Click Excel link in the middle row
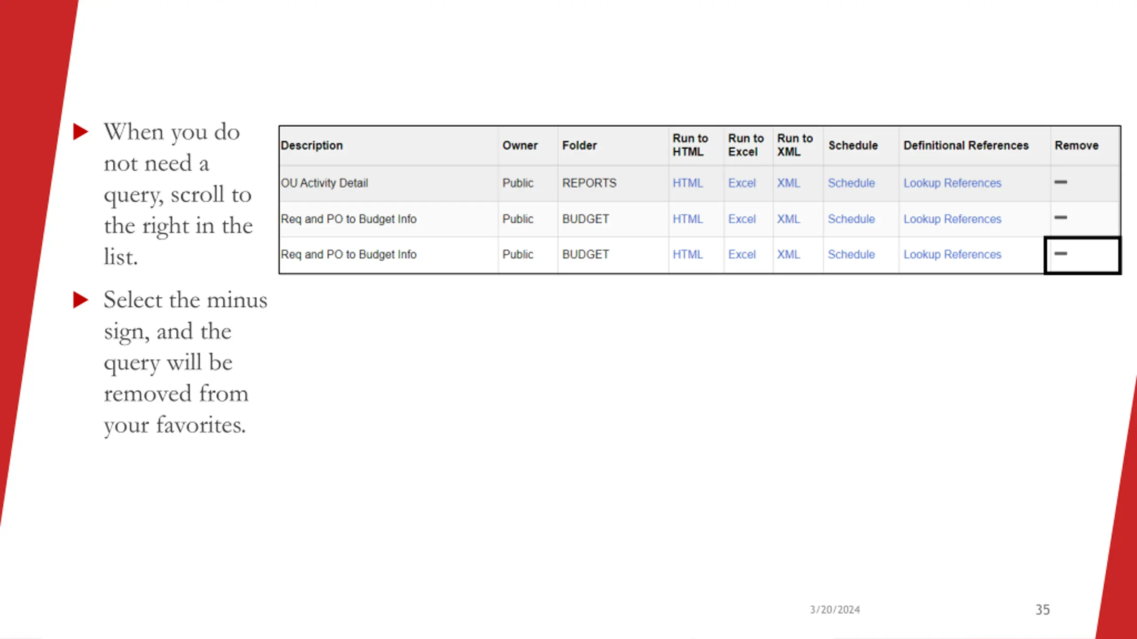The width and height of the screenshot is (1137, 639). click(x=742, y=219)
